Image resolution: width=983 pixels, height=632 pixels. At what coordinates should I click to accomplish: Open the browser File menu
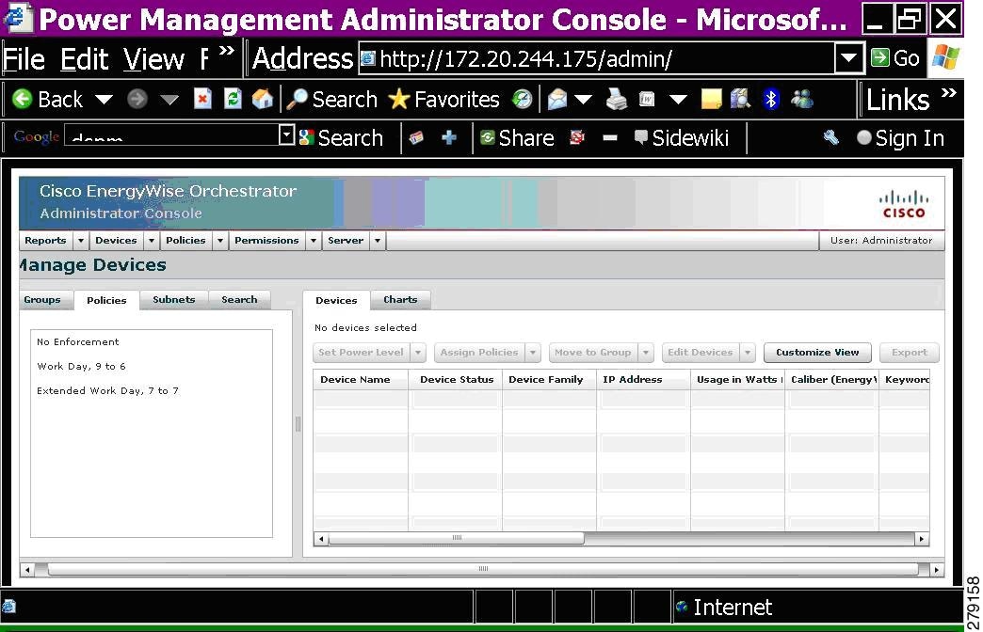24,59
